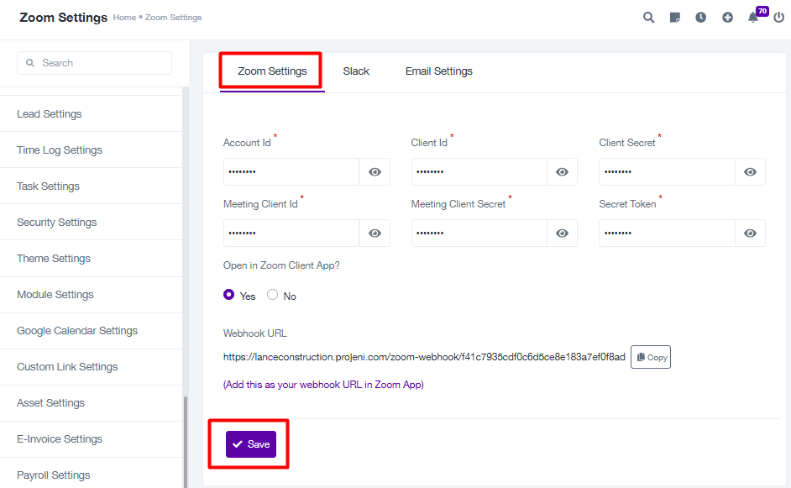Switch to the Zoom Settings tab
Image resolution: width=791 pixels, height=488 pixels.
coord(272,71)
